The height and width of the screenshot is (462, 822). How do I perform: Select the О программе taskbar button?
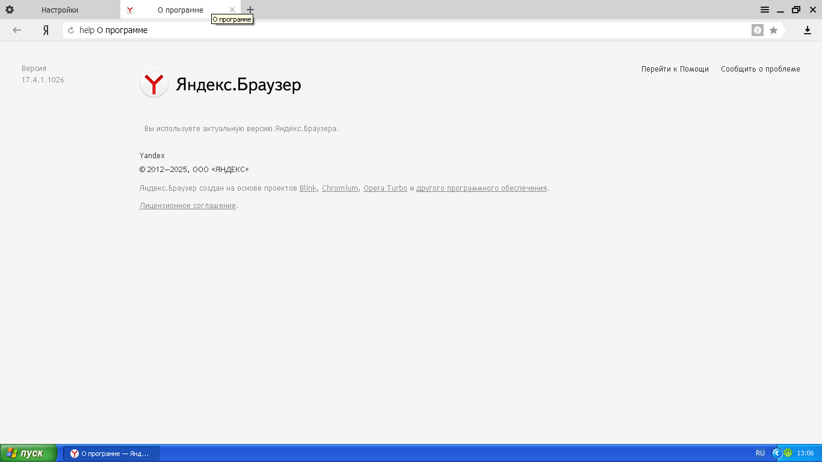pos(111,453)
